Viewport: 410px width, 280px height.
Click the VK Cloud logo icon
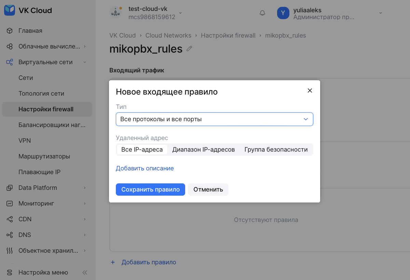click(x=10, y=10)
